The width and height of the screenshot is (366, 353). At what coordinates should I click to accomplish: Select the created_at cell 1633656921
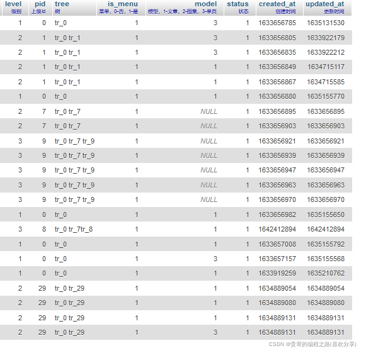coord(277,142)
